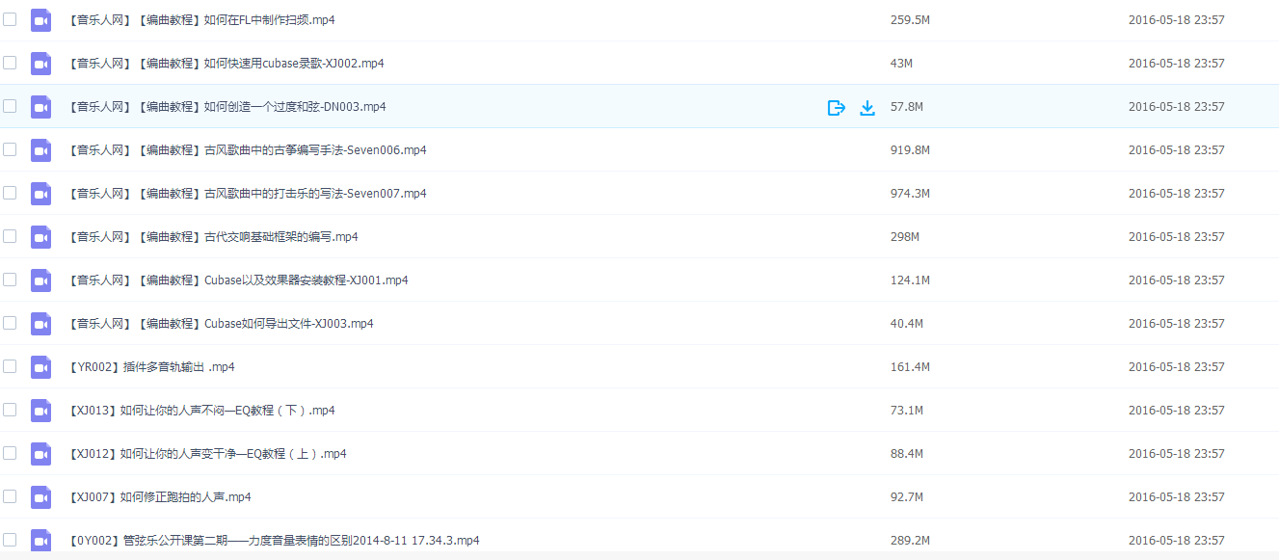The width and height of the screenshot is (1279, 560).
Task: Click the date on the 如何在FL中制作扫频 row
Action: point(1177,20)
